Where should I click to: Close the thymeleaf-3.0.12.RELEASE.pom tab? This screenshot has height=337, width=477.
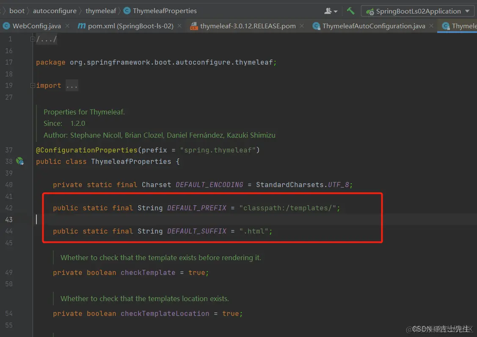(301, 26)
